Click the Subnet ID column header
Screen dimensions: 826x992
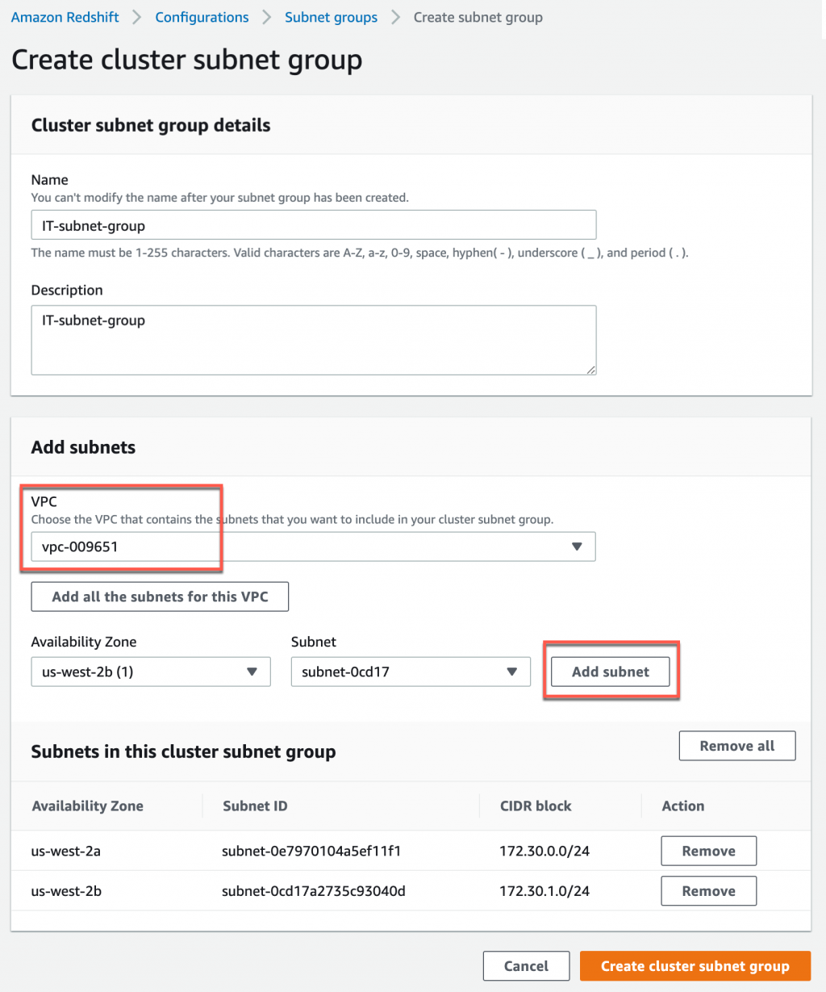point(255,806)
